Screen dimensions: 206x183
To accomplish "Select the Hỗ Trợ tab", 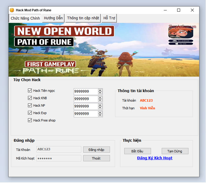I will click(x=109, y=18).
